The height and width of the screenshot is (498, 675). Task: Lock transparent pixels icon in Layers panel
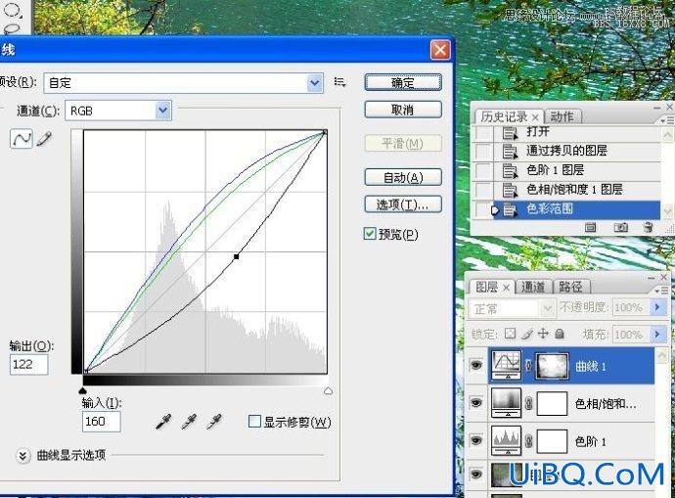pyautogui.click(x=510, y=334)
